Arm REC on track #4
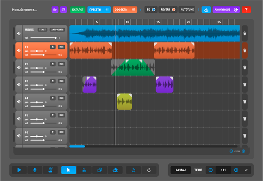 [62, 98]
